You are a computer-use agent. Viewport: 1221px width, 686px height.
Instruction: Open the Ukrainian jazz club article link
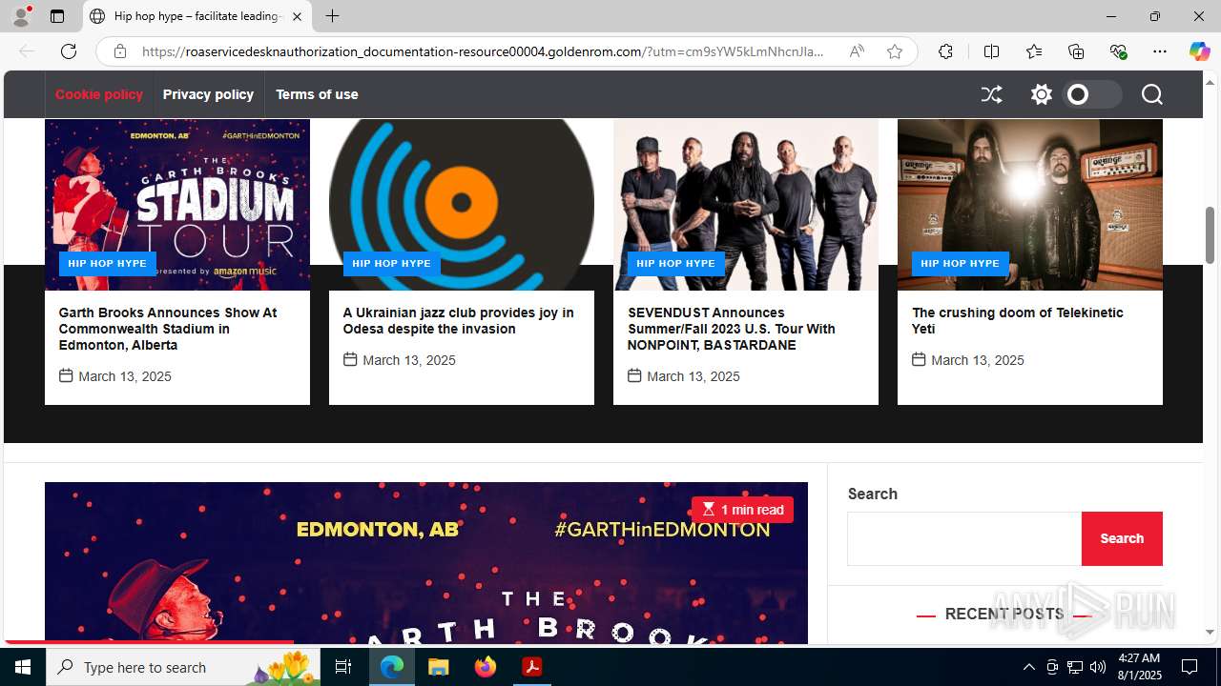pyautogui.click(x=459, y=321)
